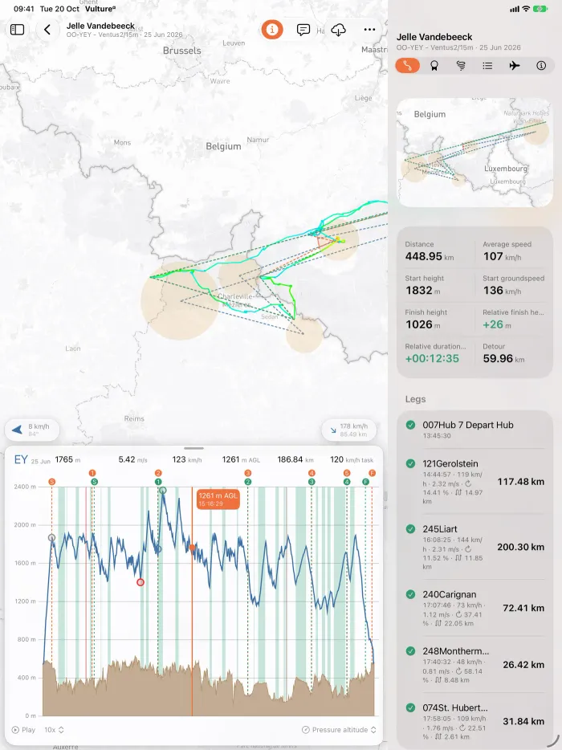Grab the barogram panel handle
The width and height of the screenshot is (562, 750).
tap(193, 448)
